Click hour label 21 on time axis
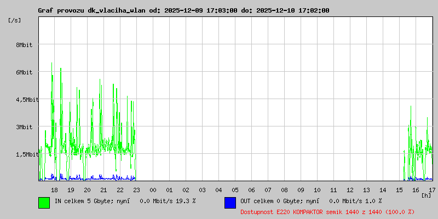438x219 pixels. point(103,190)
